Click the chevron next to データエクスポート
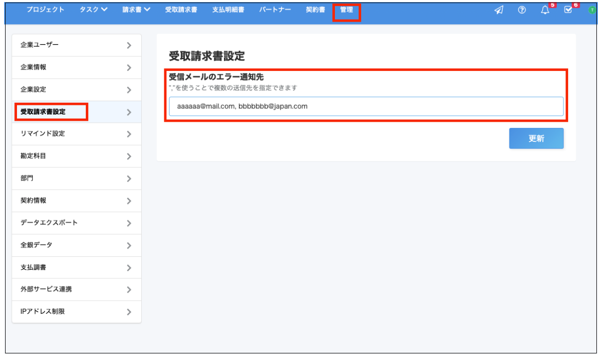603x357 pixels. pos(129,223)
